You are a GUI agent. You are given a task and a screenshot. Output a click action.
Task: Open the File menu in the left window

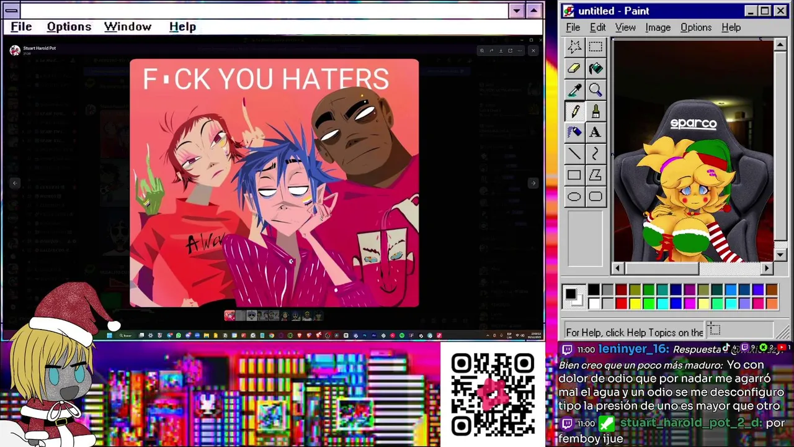(21, 27)
